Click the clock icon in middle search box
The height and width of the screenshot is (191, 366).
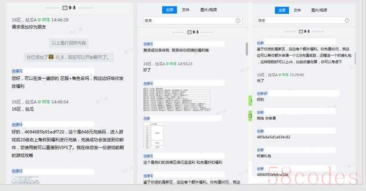238,20
